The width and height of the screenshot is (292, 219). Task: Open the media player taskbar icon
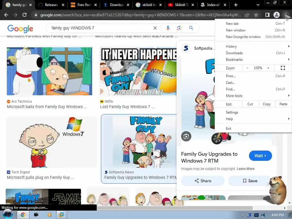pos(49,215)
